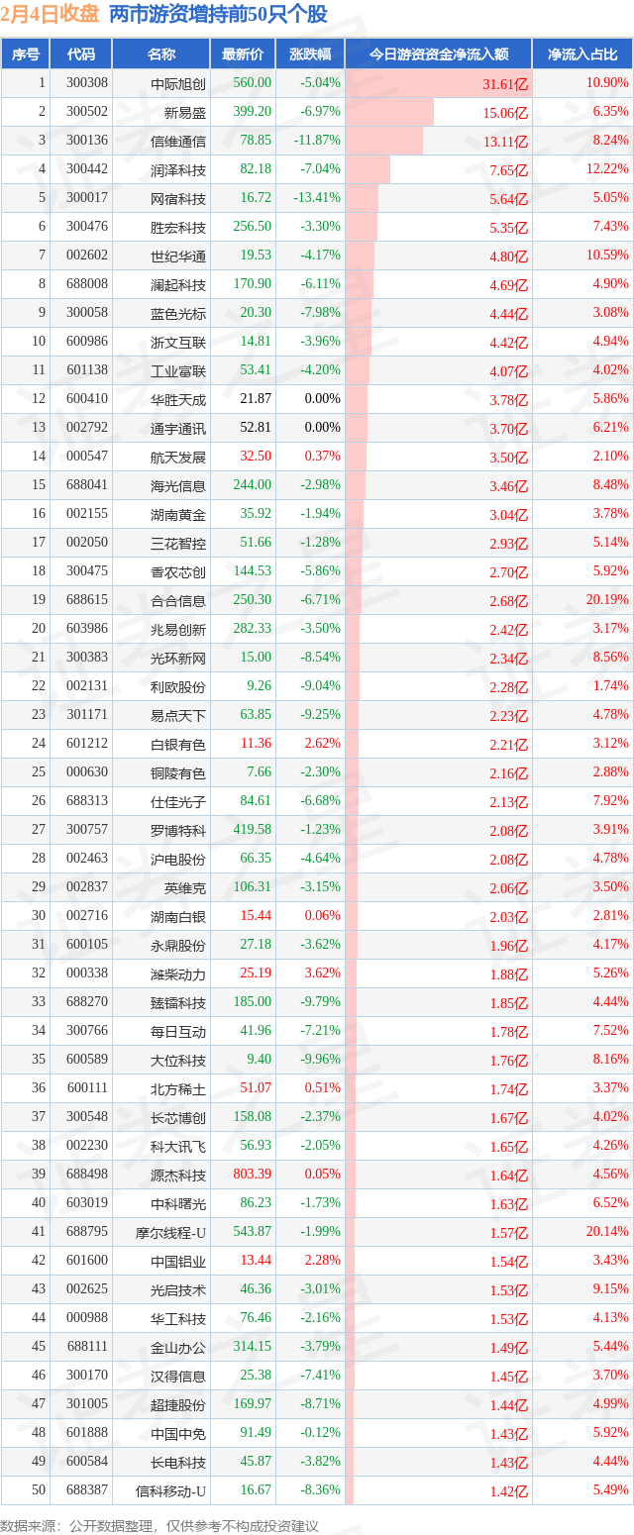Select stock name 铜陵有色

click(x=178, y=772)
